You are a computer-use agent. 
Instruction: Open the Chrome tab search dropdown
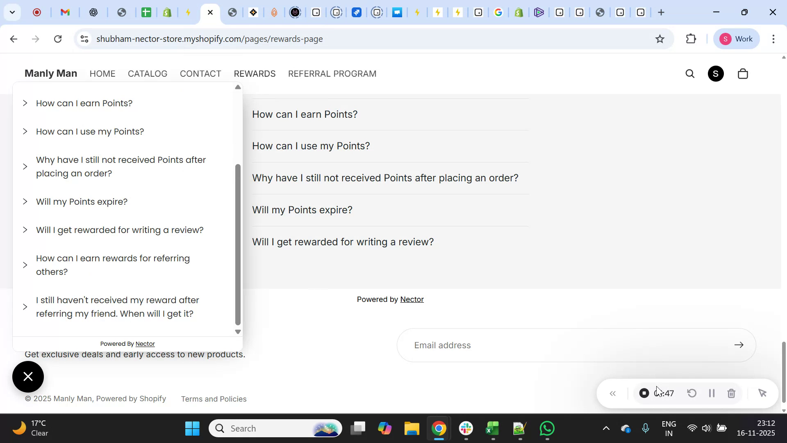tap(12, 12)
